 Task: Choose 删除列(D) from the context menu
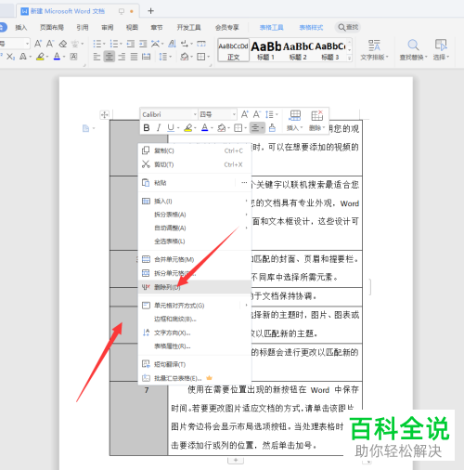pyautogui.click(x=194, y=287)
